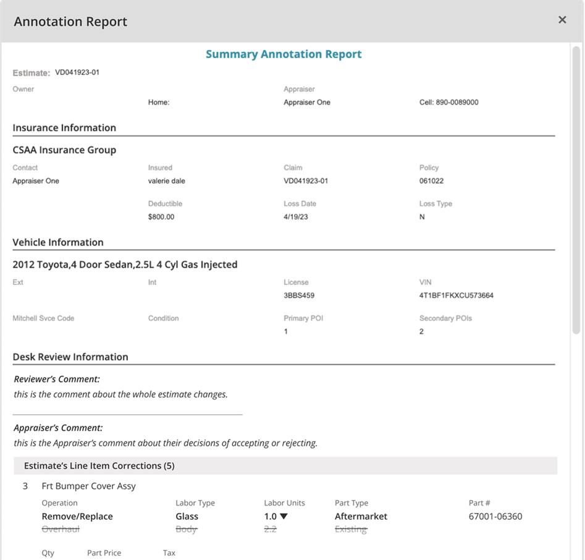Click the Remove/Replace operation value
585x560 pixels.
click(77, 516)
